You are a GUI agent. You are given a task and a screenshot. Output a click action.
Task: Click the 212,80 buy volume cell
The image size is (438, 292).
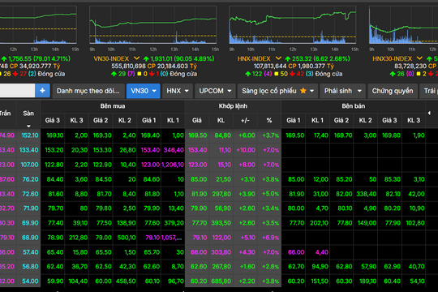(x=77, y=238)
